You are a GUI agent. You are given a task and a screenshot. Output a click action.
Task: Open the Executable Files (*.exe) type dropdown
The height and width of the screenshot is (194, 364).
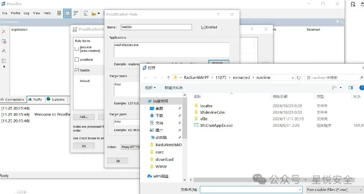tap(335, 190)
